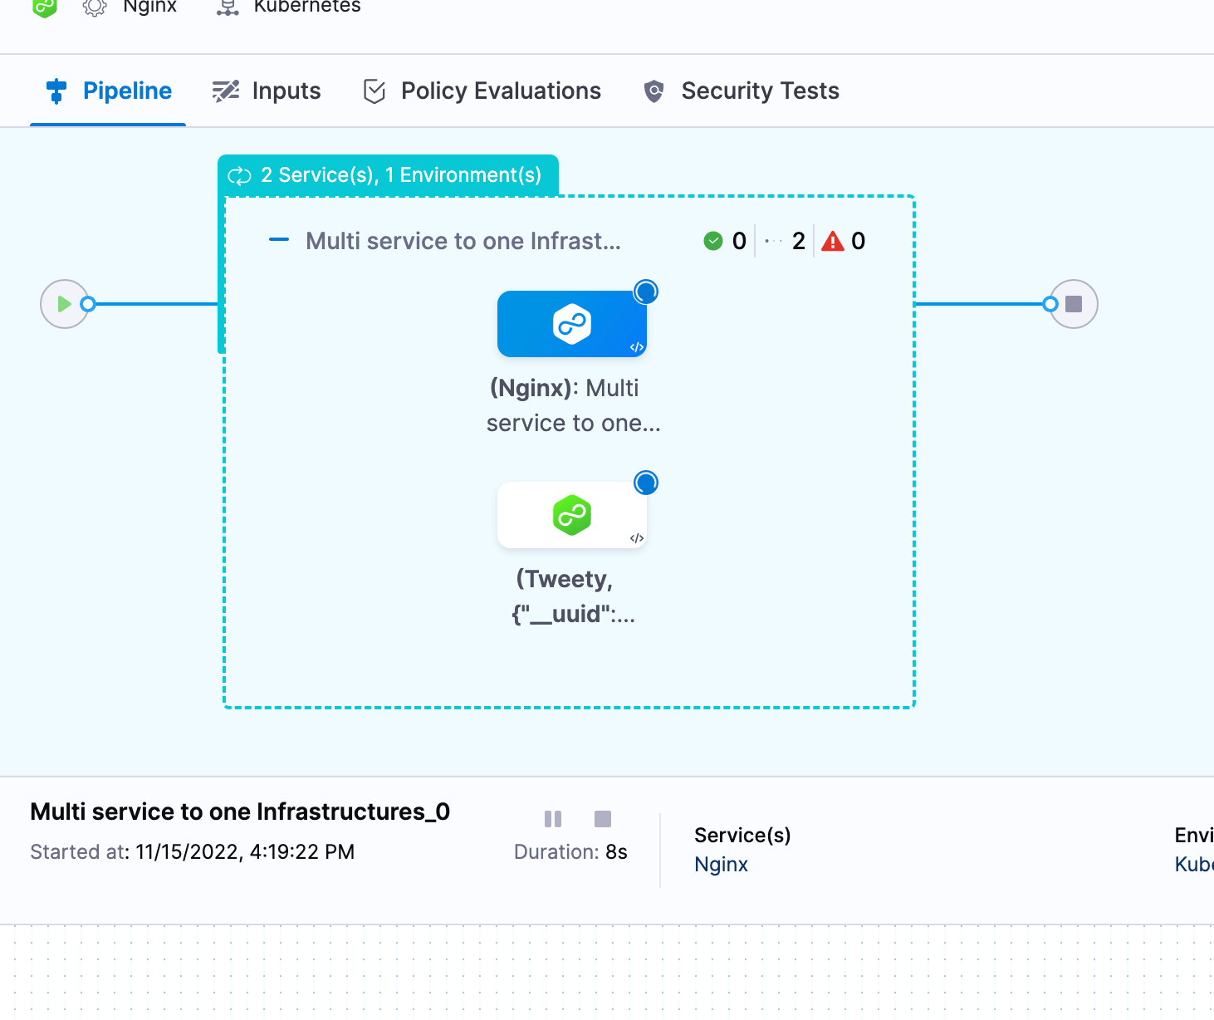
Task: Pause the running stage execution
Action: pos(553,819)
